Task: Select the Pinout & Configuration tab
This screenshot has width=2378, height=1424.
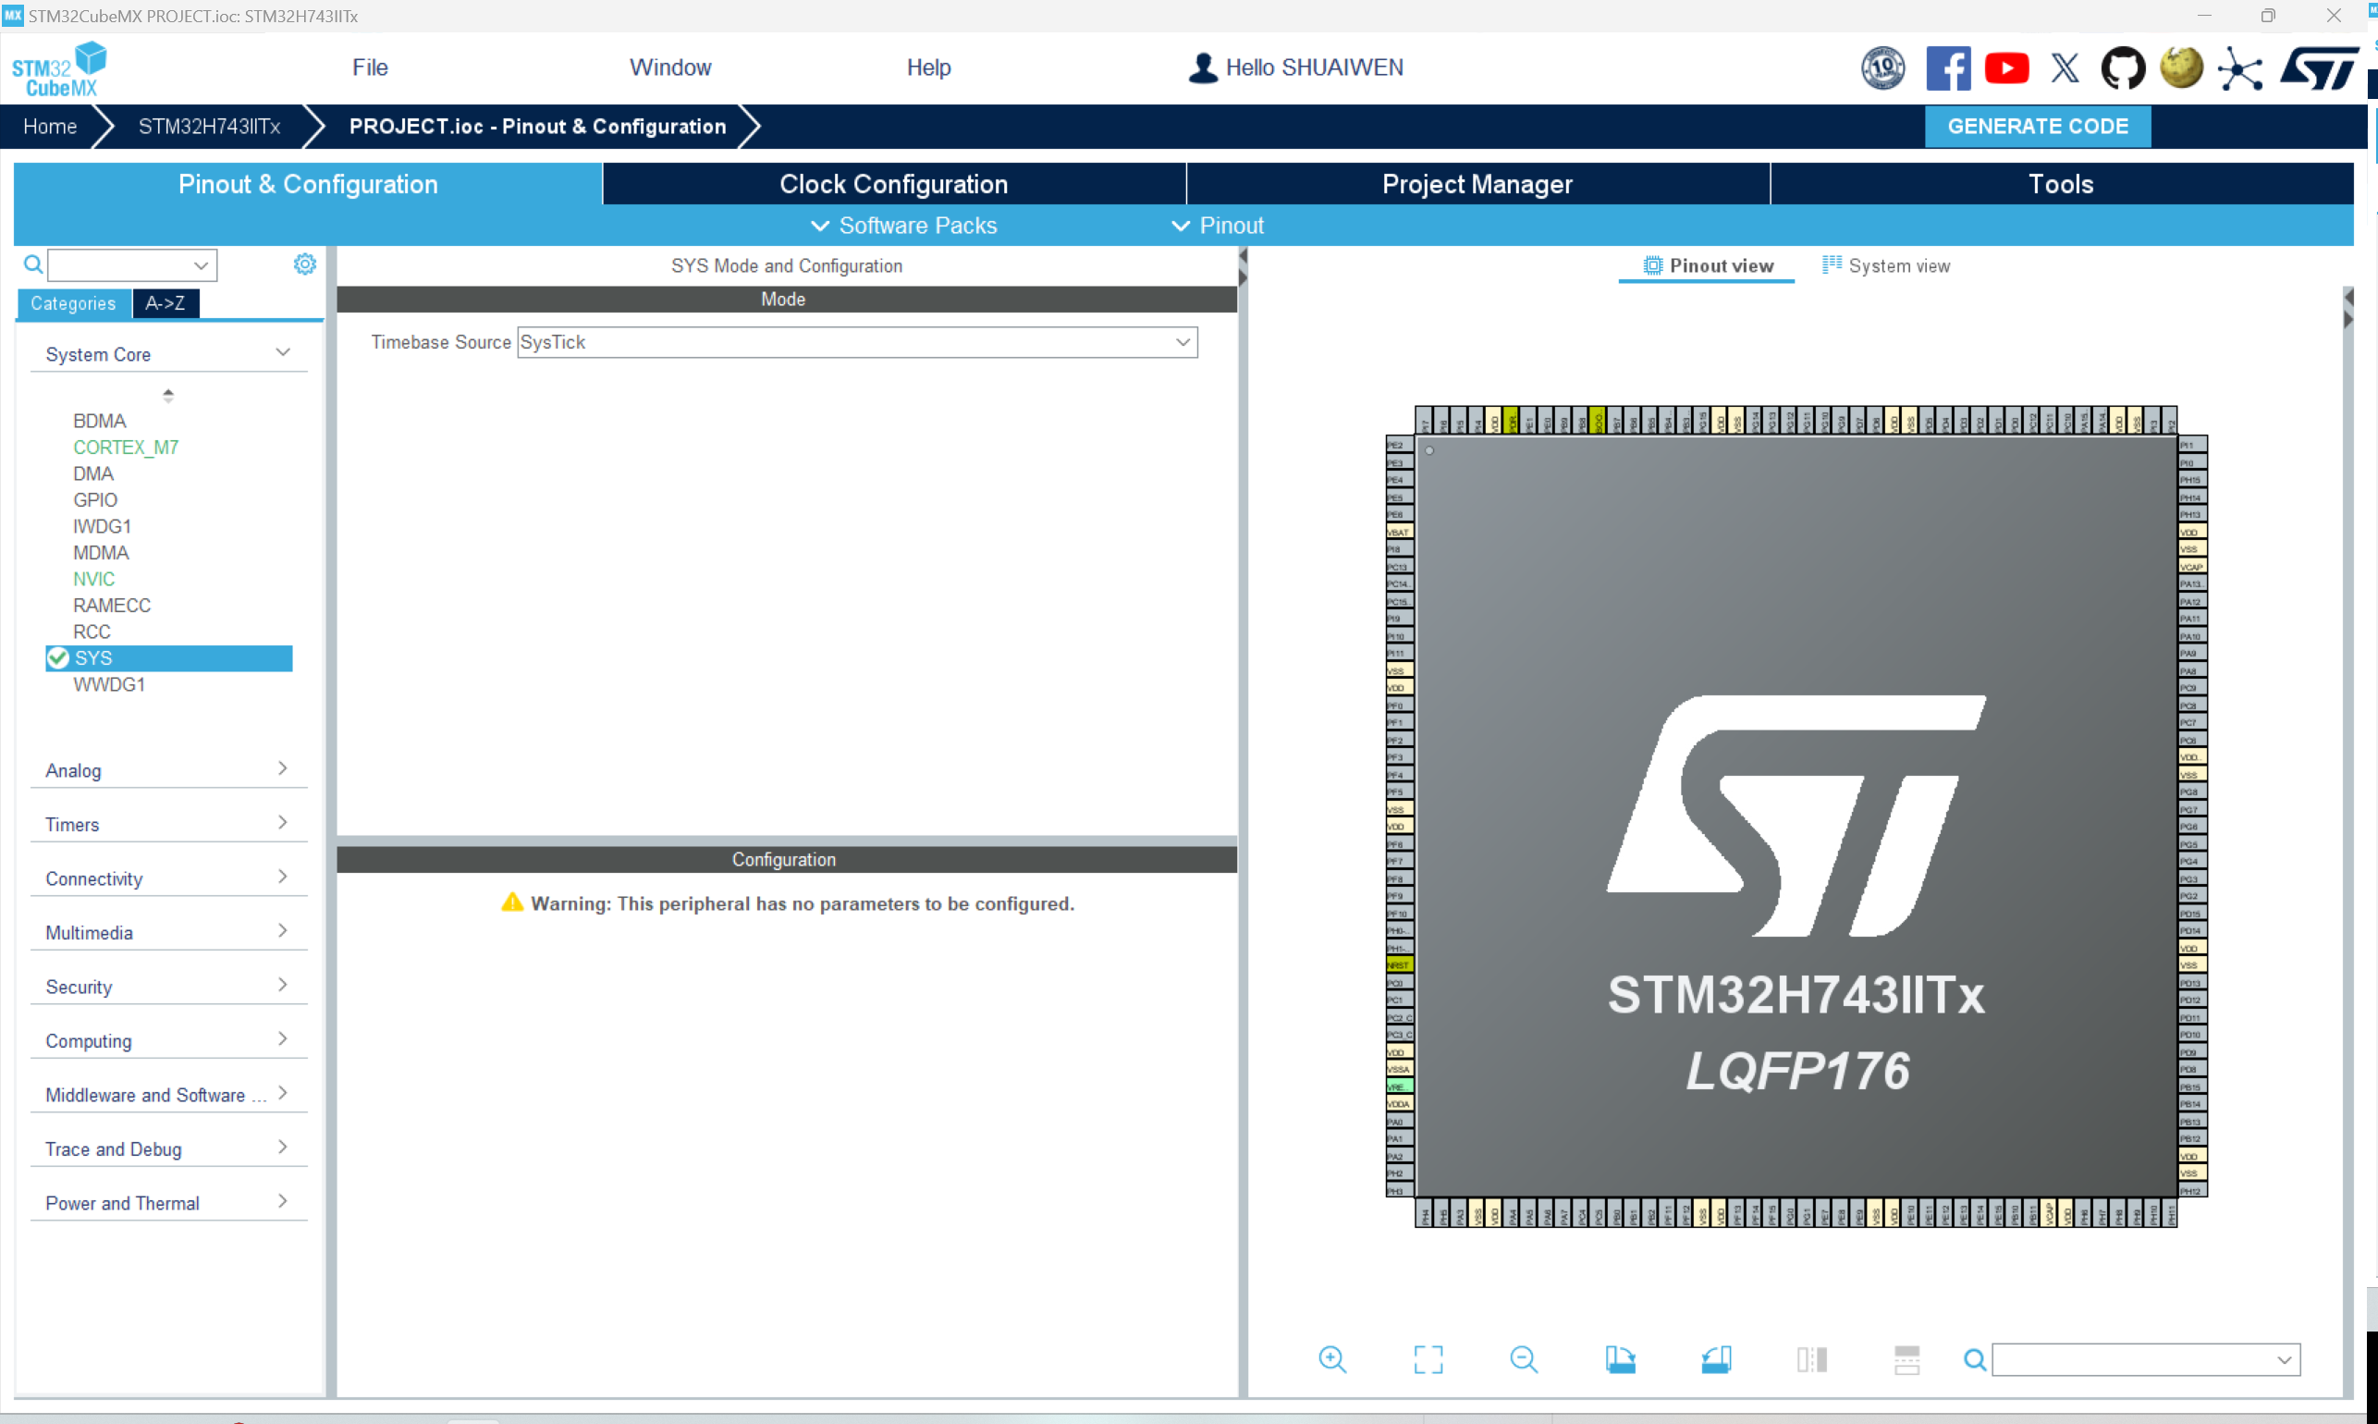Action: (x=308, y=183)
